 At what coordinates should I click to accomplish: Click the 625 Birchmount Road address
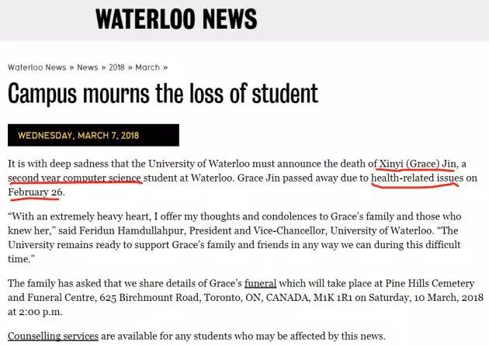tap(151, 297)
